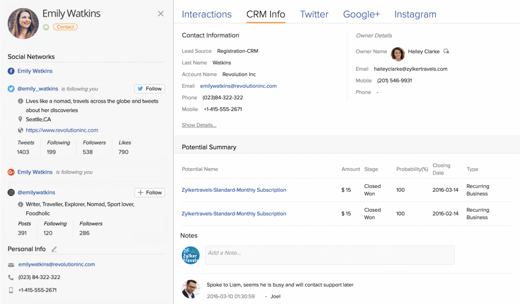This screenshot has width=520, height=304.
Task: Open the first Zylkertravels-Standard-Monthly Subscription potential
Action: coord(234,190)
